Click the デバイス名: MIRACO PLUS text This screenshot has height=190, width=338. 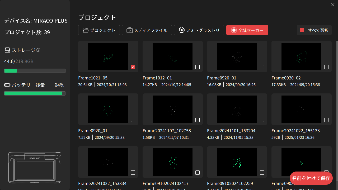36,21
